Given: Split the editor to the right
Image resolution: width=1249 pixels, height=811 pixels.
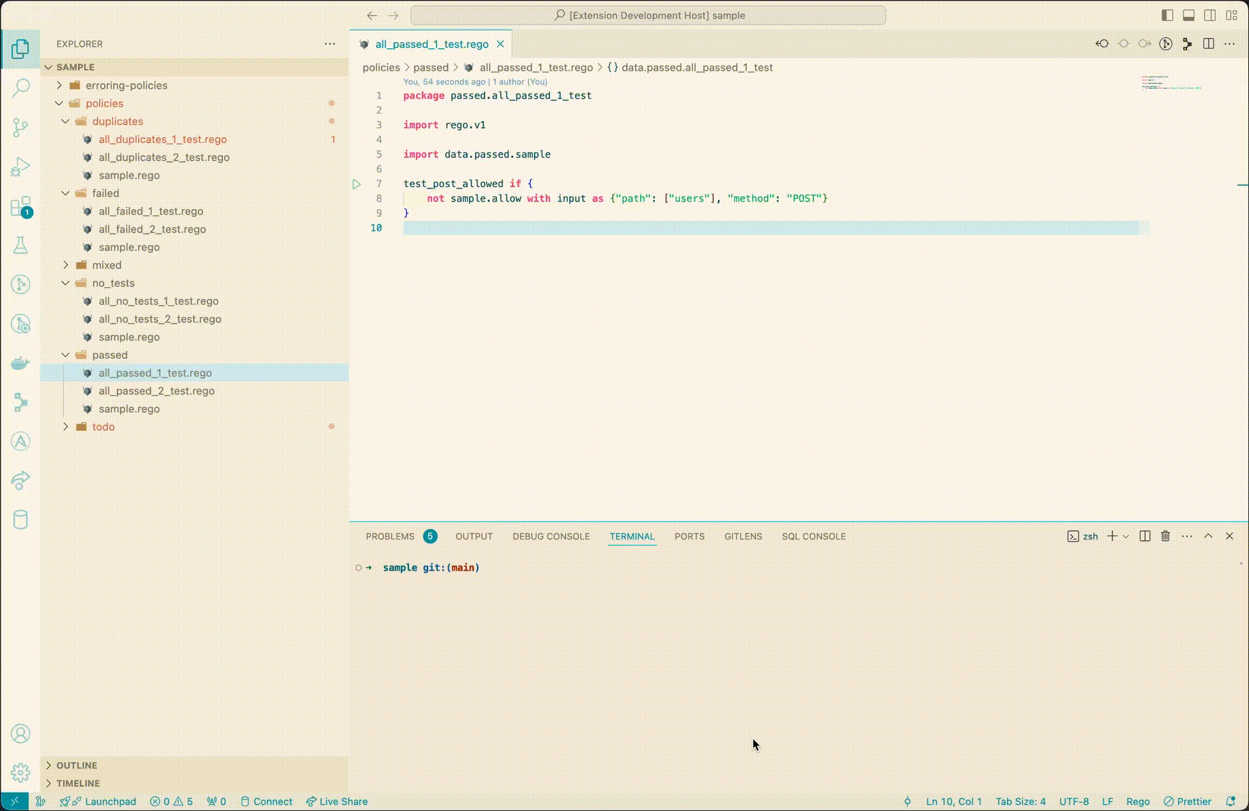Looking at the screenshot, I should [x=1209, y=44].
